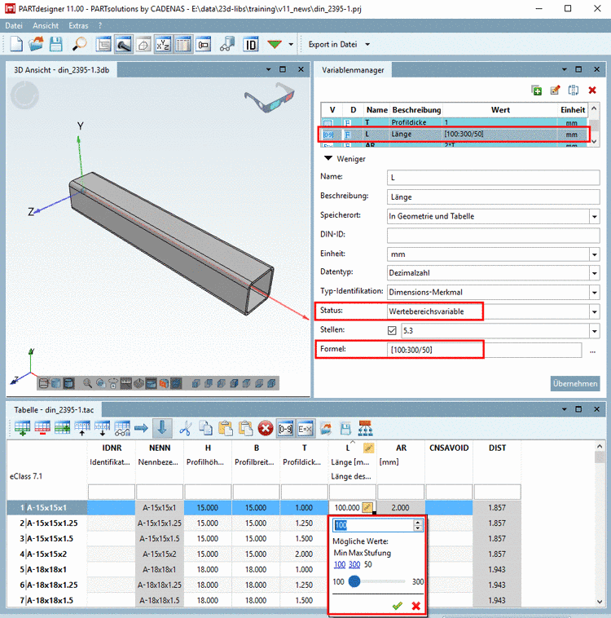Open the Extras menu
Viewport: 611px width, 618px height.
[78, 25]
